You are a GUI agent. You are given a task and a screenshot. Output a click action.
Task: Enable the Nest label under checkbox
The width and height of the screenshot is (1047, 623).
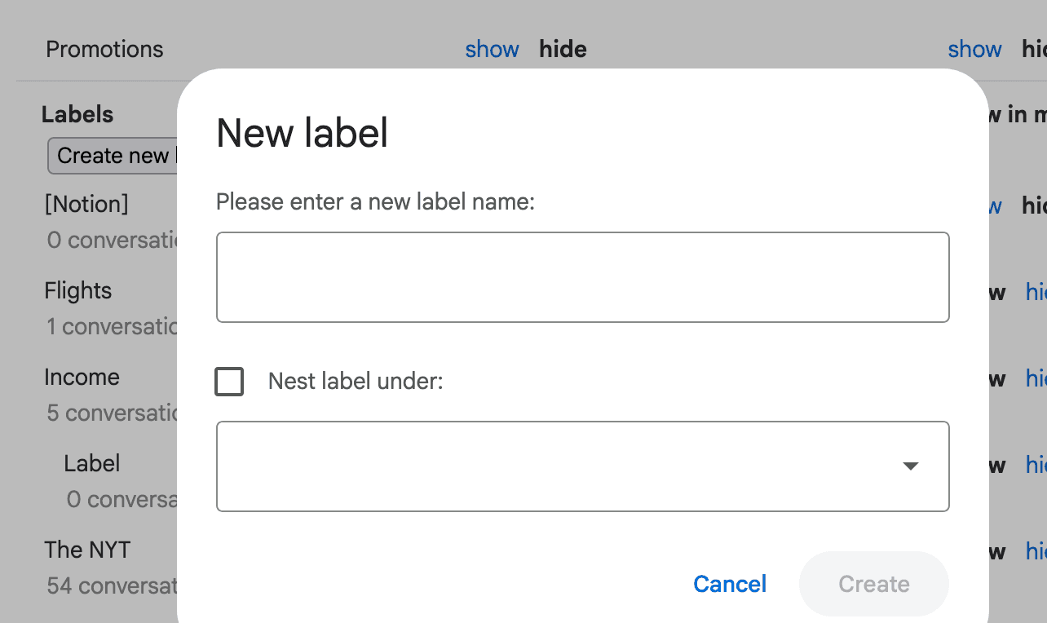[229, 381]
